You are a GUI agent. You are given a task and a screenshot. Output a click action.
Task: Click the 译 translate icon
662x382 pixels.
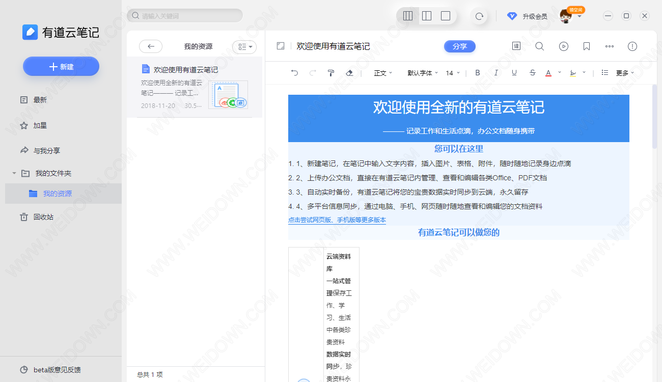point(516,46)
